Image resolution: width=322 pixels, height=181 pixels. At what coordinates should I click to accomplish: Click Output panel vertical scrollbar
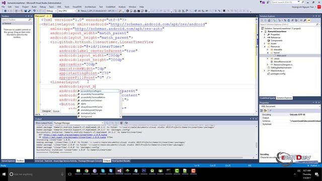[x=257, y=141]
